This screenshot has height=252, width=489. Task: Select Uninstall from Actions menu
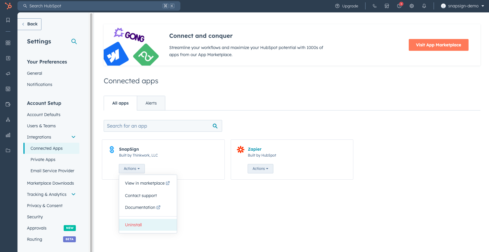(x=148, y=225)
